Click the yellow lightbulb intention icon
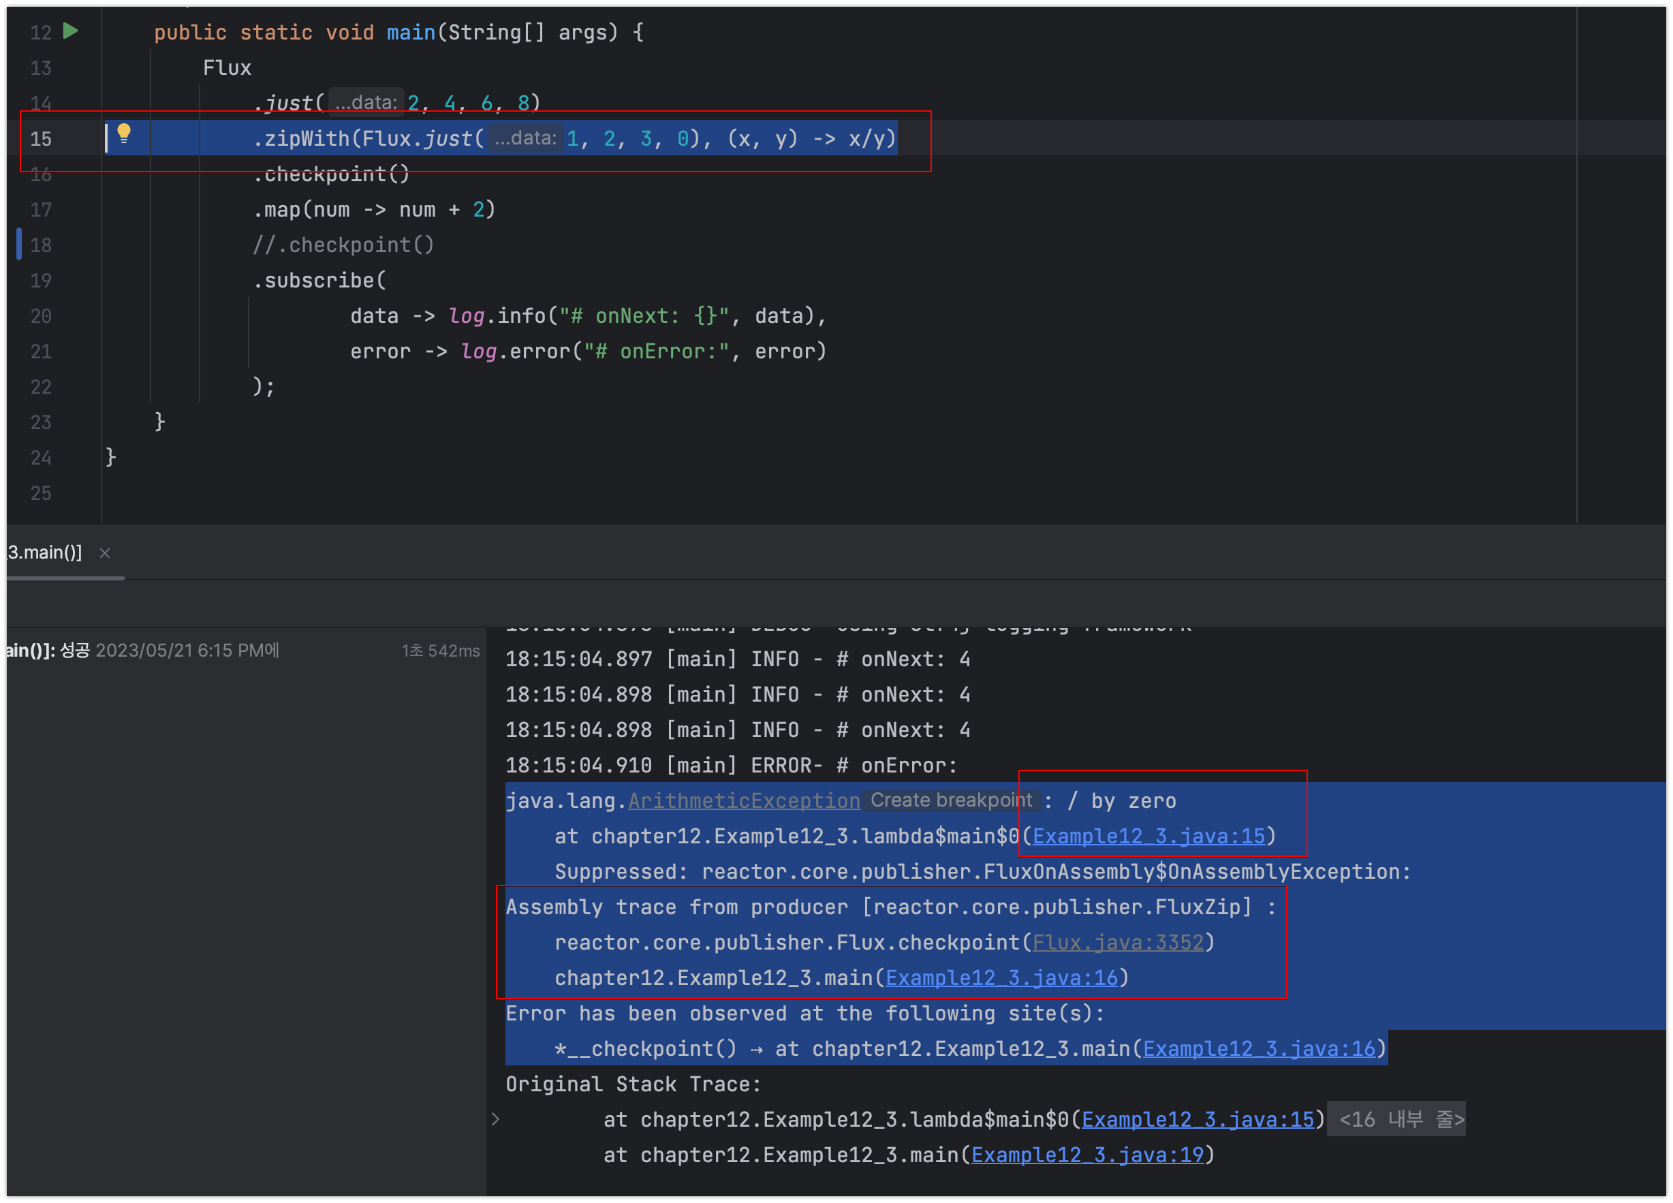This screenshot has width=1673, height=1203. [124, 134]
